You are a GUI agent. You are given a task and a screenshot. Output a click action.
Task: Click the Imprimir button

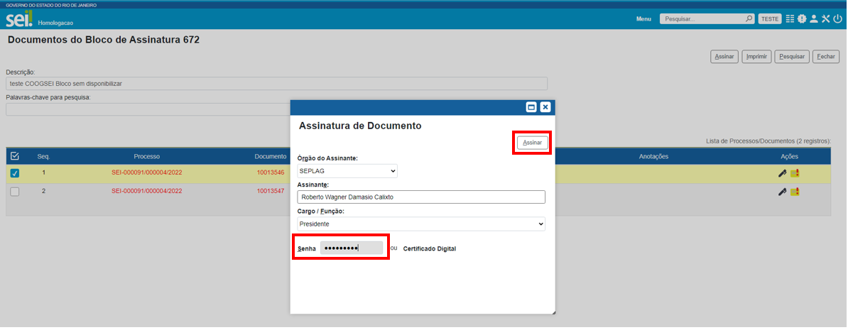click(x=757, y=57)
